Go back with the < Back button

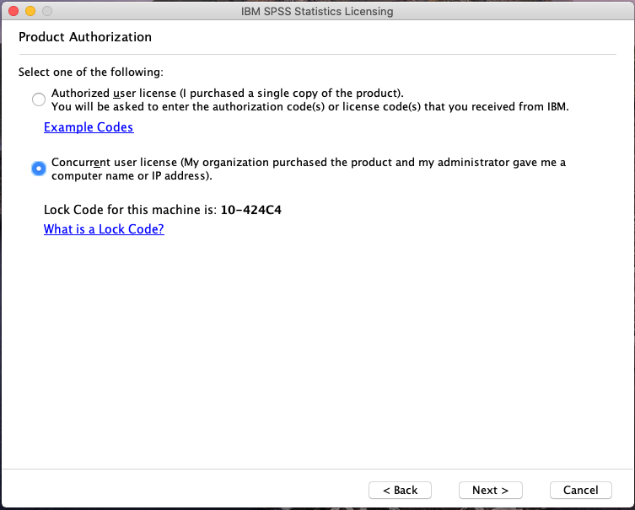pyautogui.click(x=400, y=490)
